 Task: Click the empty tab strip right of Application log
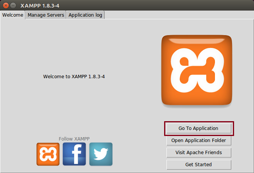176,15
